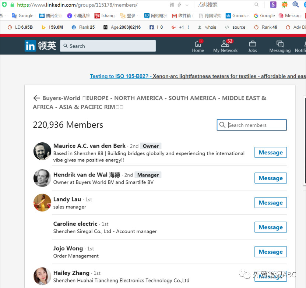The image size is (306, 288).
Task: Open Jojo Wong's name link
Action: point(68,248)
